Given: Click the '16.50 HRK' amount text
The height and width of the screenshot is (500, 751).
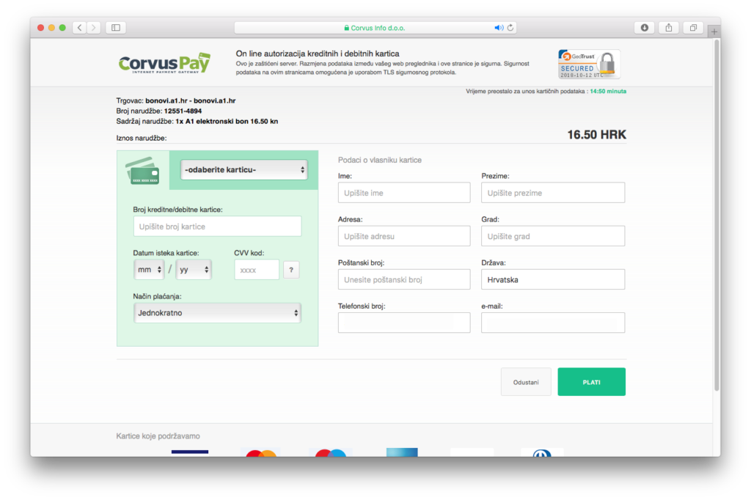Looking at the screenshot, I should (596, 135).
